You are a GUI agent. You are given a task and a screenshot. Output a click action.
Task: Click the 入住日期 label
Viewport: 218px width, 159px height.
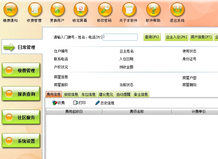[x=126, y=59]
